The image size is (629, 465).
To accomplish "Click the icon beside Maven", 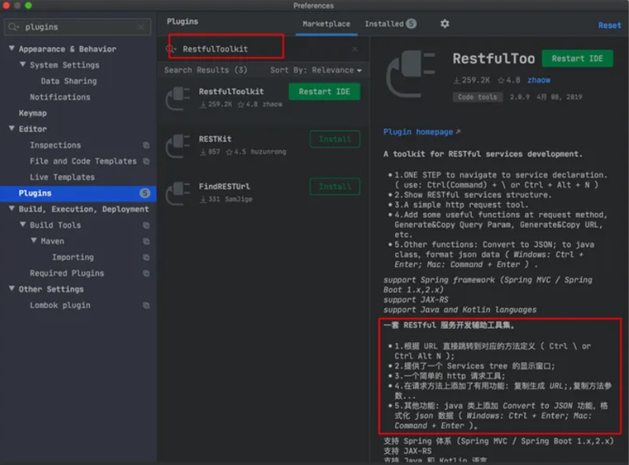I will pos(146,241).
